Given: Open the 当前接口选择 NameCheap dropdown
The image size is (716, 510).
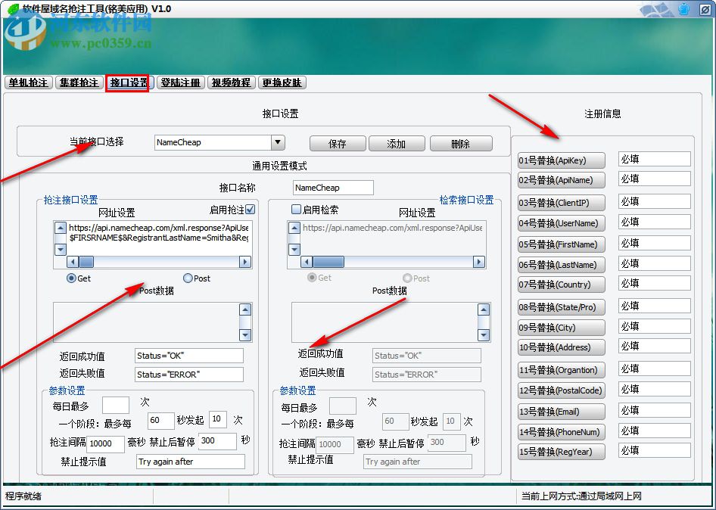Looking at the screenshot, I should [x=277, y=142].
